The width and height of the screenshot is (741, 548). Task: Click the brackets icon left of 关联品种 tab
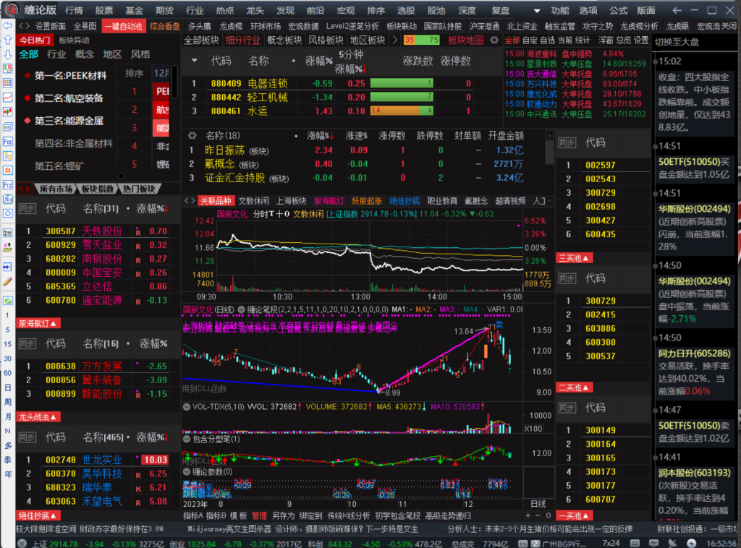coord(190,200)
